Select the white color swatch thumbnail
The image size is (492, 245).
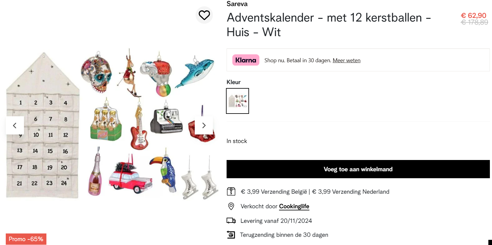[238, 101]
